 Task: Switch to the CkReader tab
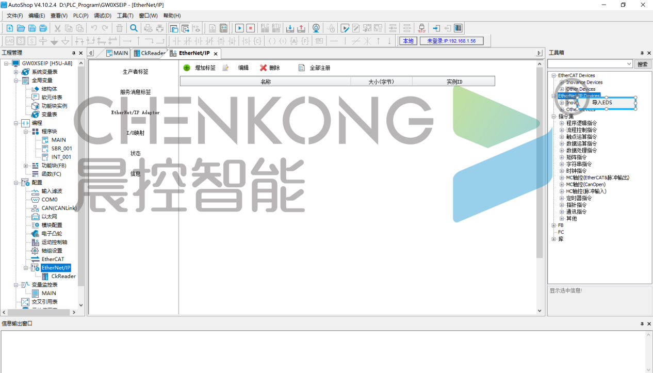pos(150,53)
